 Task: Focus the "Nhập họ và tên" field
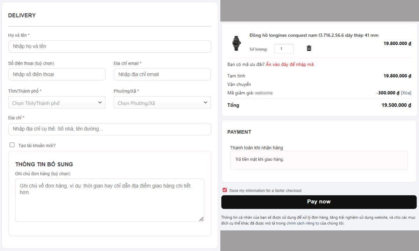point(110,46)
